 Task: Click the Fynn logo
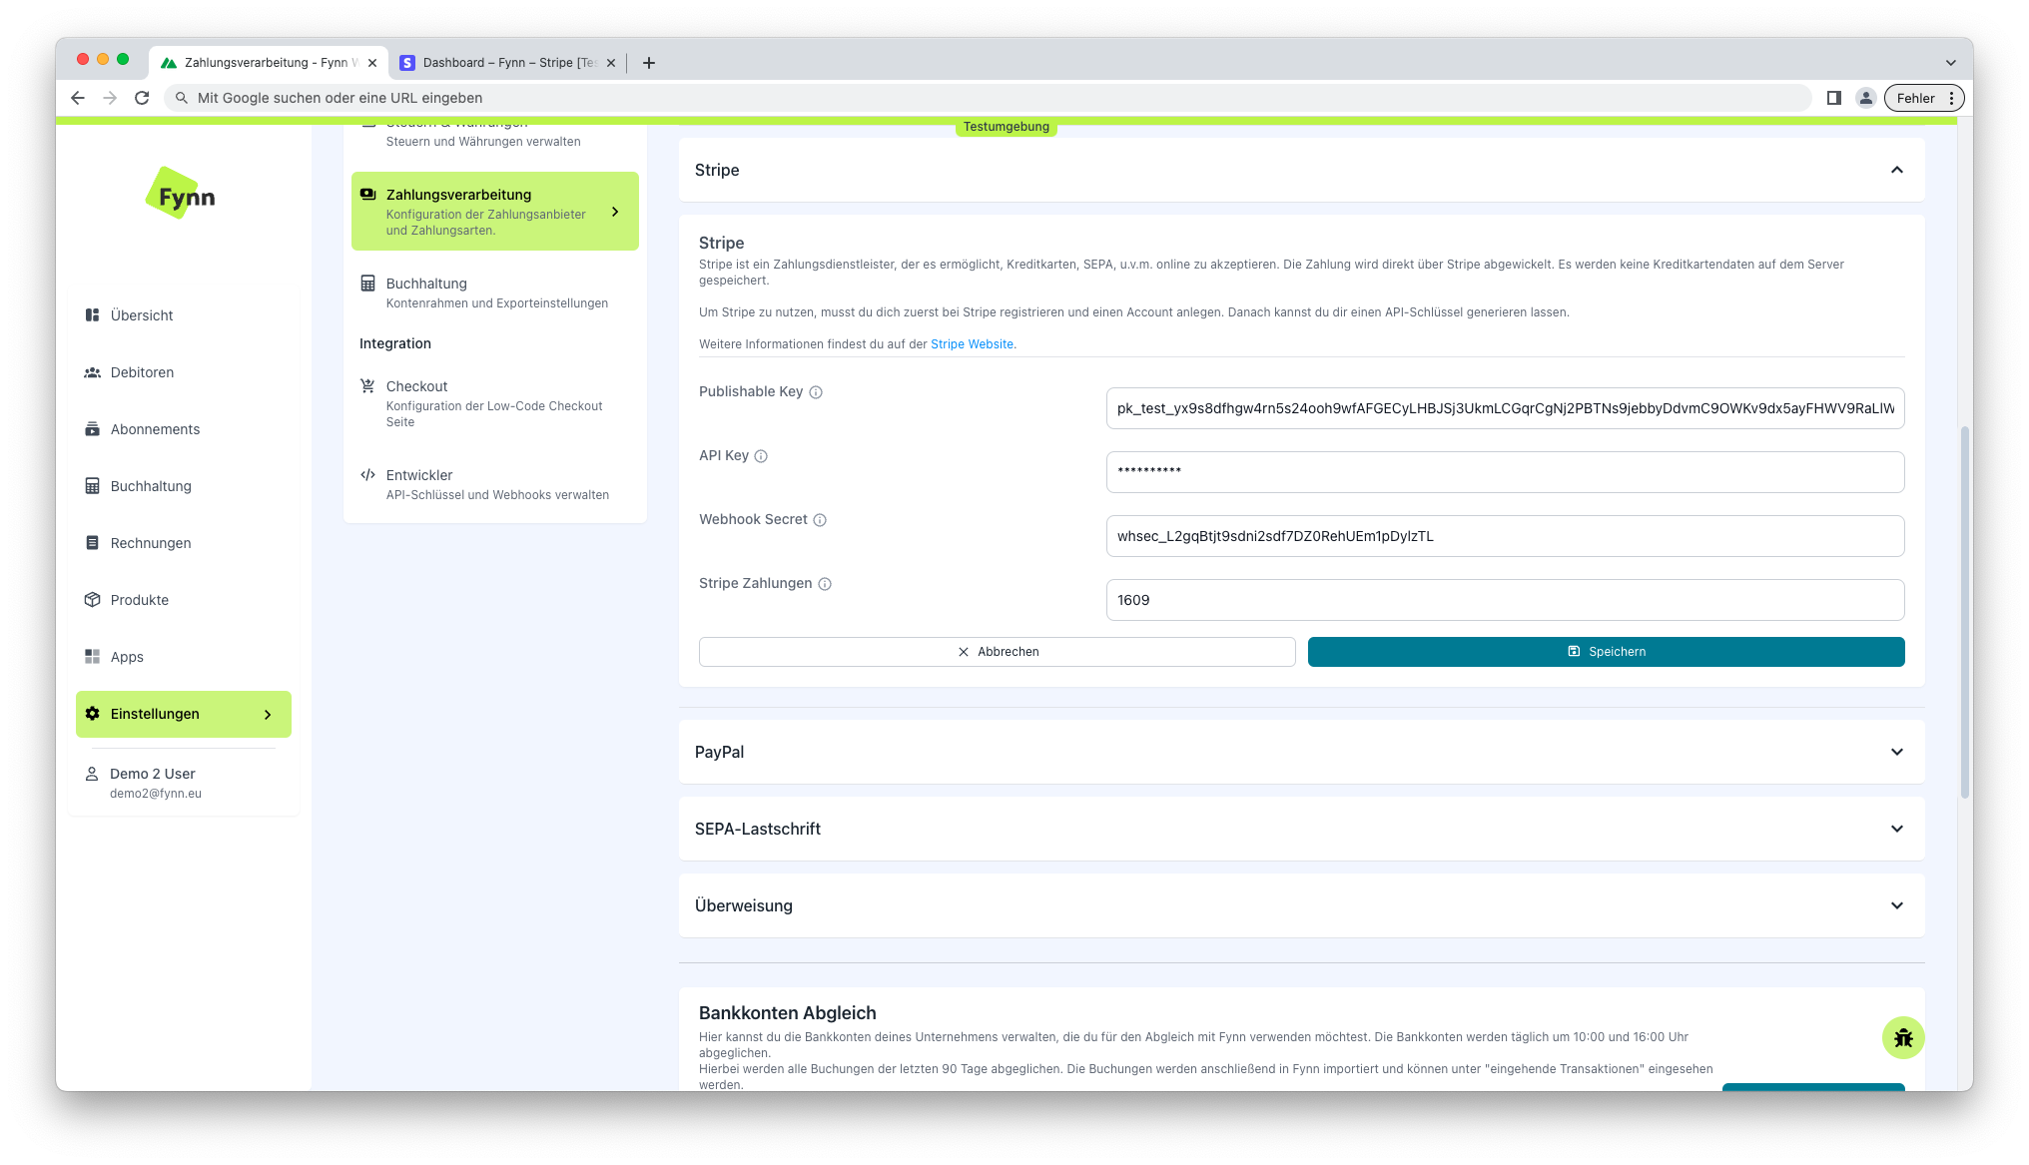(182, 195)
